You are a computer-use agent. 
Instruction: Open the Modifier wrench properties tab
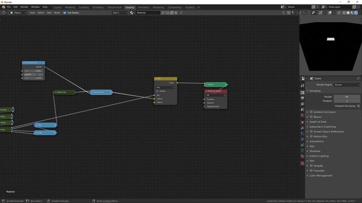[303, 128]
